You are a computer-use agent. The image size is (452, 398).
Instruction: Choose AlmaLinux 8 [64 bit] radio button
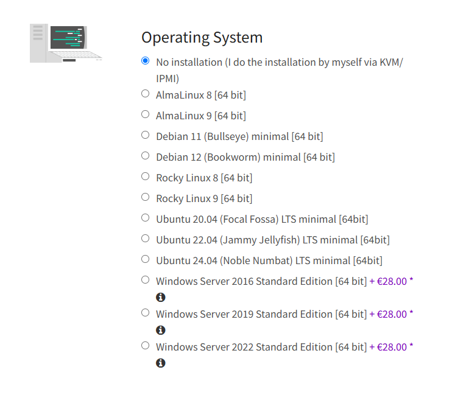[145, 94]
